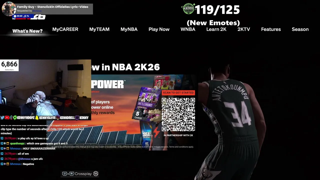Image resolution: width=320 pixels, height=180 pixels.
Task: Click the KENNYHOOPZ handle text
Action: 26,117
